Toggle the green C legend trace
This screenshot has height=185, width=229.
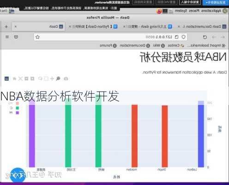(14, 108)
